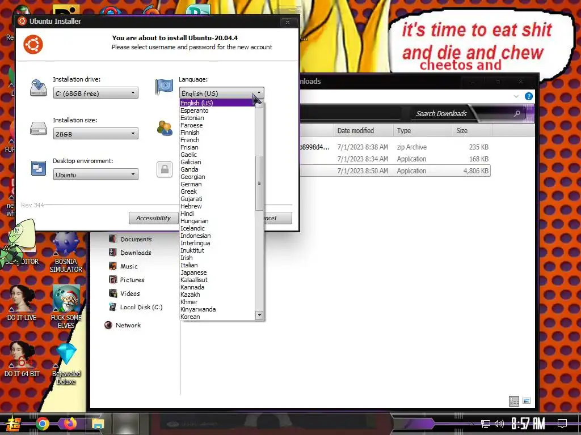Click the Ubuntu logo in the installer header
581x435 pixels.
pyautogui.click(x=33, y=44)
